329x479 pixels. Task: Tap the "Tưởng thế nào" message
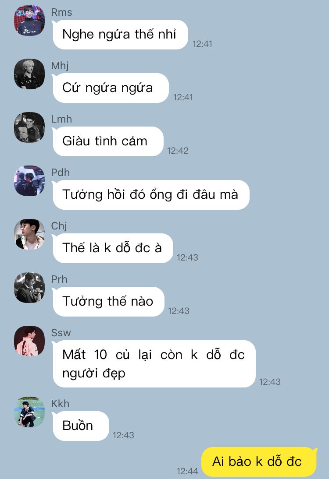click(x=108, y=302)
